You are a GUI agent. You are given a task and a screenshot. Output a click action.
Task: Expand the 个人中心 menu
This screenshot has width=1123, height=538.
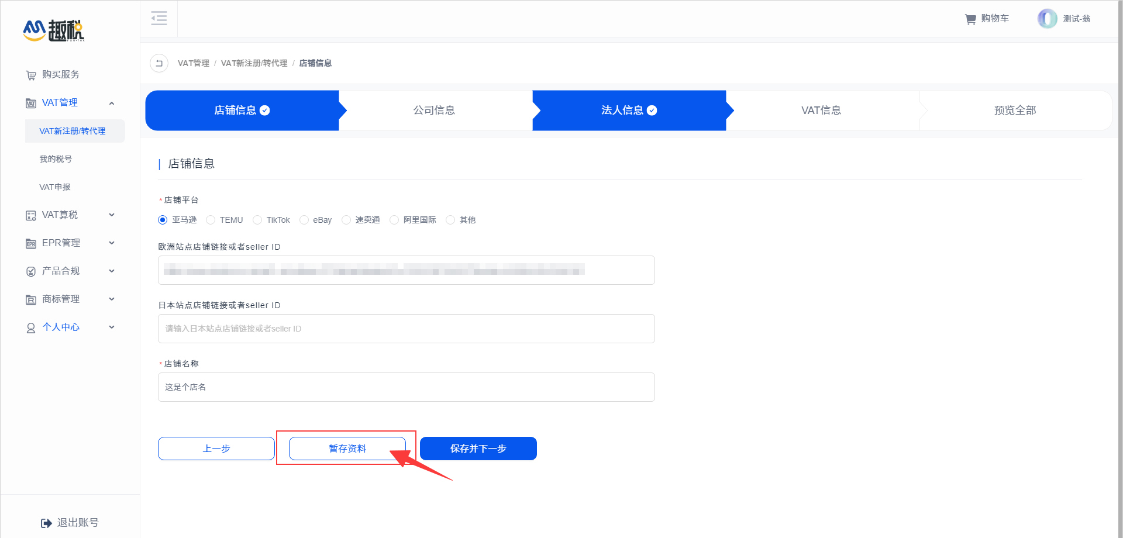coord(111,327)
